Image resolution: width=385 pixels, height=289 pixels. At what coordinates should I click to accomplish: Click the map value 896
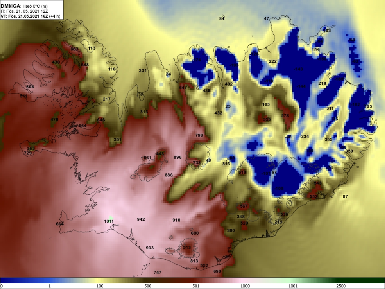click(177, 157)
